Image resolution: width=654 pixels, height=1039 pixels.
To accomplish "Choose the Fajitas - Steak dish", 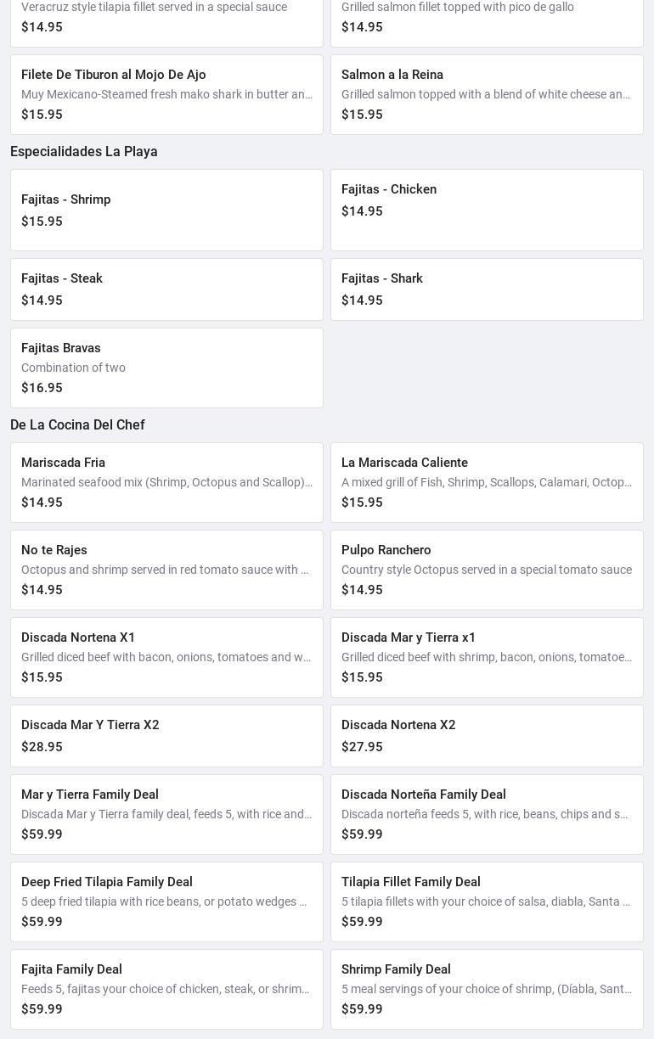I will coord(166,289).
